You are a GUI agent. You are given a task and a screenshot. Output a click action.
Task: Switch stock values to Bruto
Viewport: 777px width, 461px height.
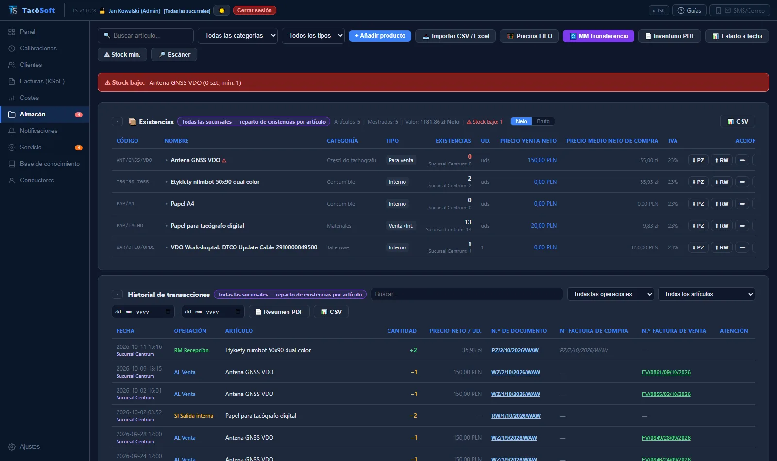543,121
